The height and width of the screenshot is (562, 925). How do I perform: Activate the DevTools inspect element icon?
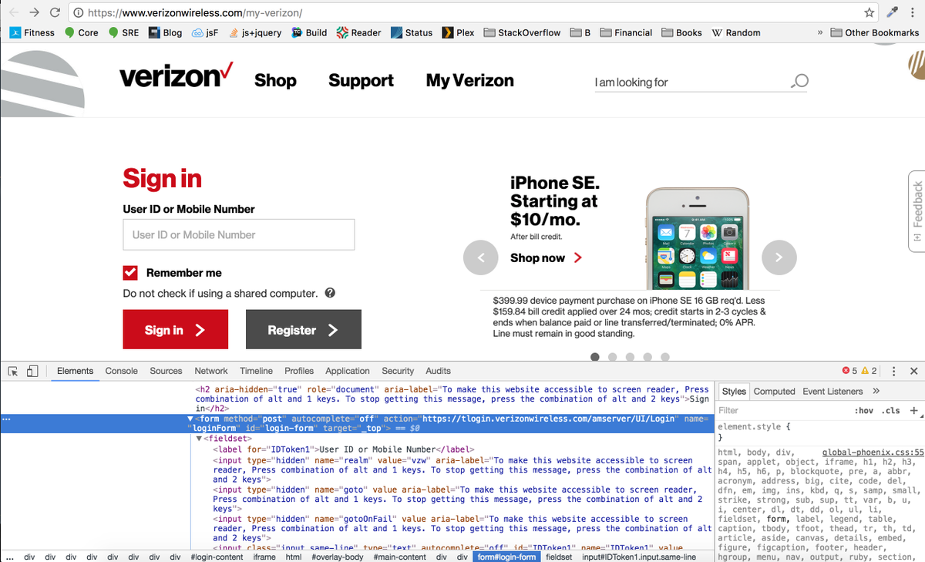(13, 371)
